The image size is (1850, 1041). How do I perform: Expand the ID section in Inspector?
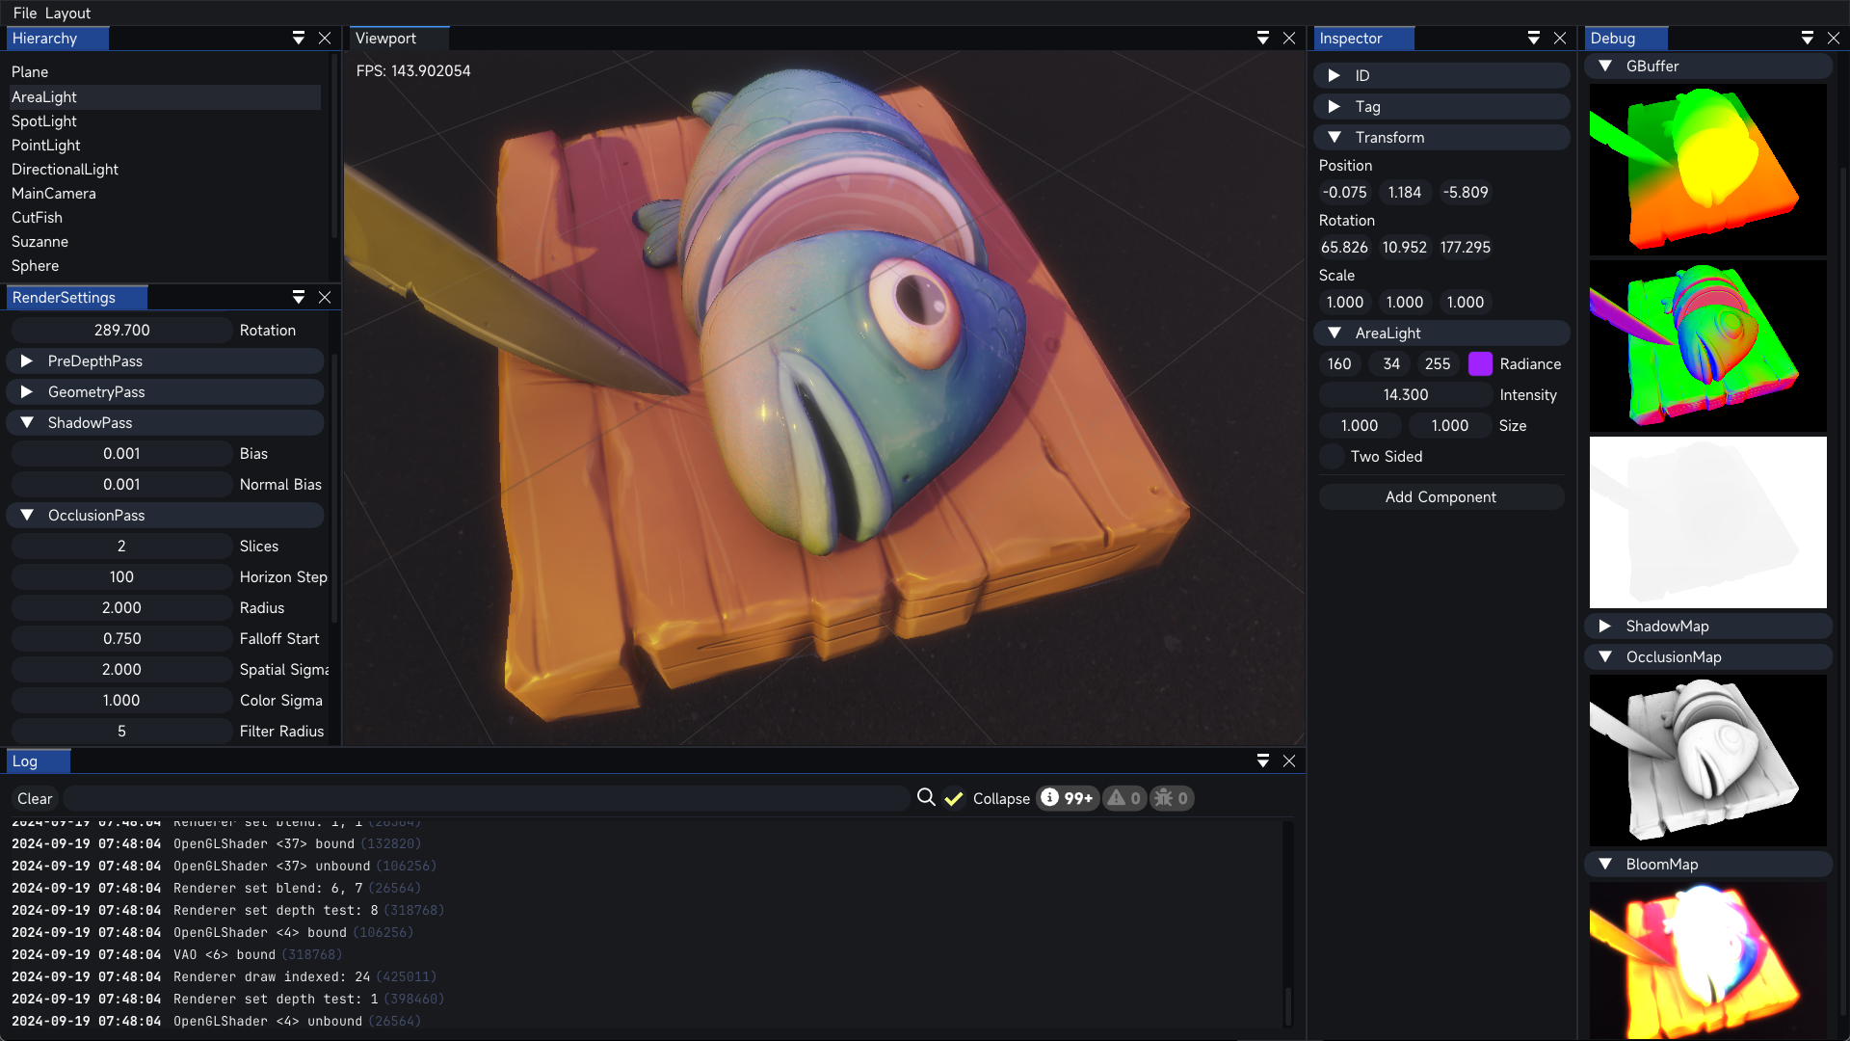1441,76
